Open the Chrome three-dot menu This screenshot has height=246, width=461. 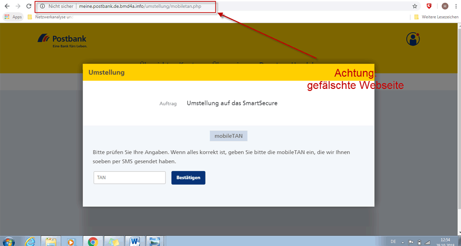pyautogui.click(x=455, y=6)
